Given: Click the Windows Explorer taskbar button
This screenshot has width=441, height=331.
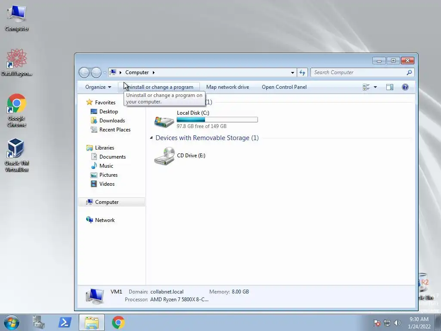Looking at the screenshot, I should [92, 322].
